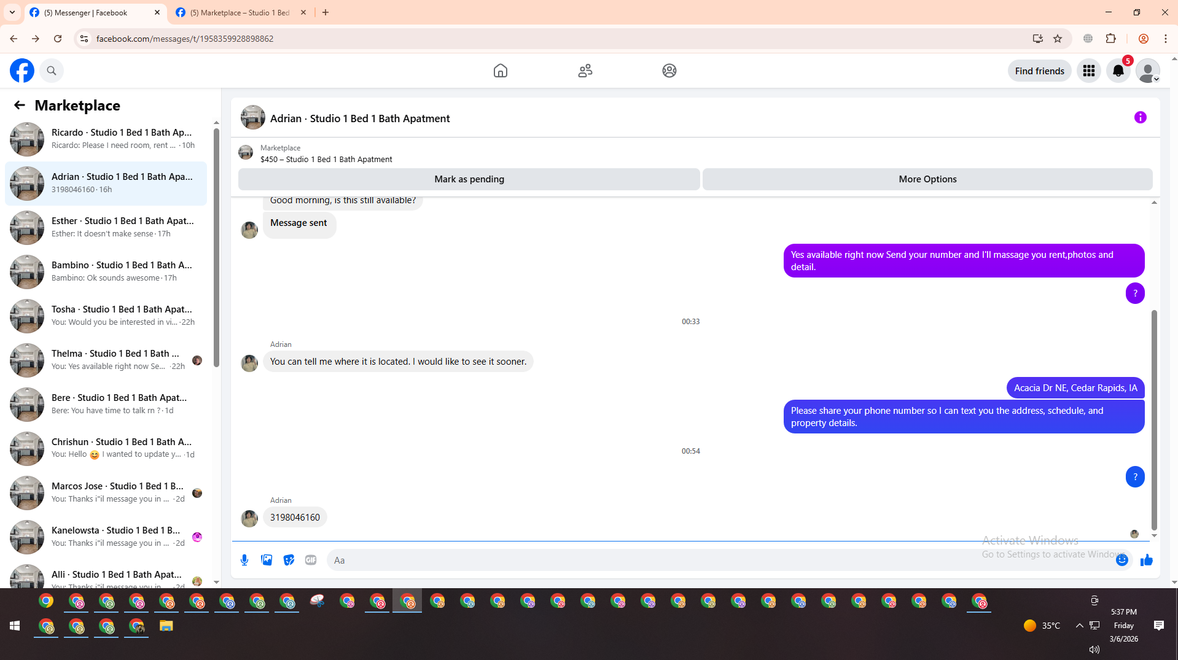Click the blue question mark bubble
Image resolution: width=1178 pixels, height=660 pixels.
point(1135,476)
